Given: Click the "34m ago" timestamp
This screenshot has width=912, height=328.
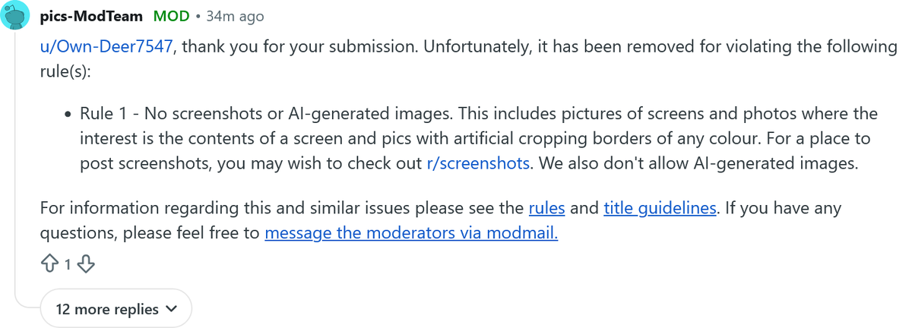Looking at the screenshot, I should 235,16.
